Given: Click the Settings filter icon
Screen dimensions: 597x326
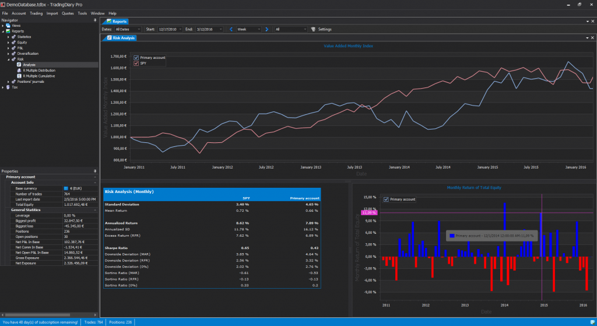Looking at the screenshot, I should pyautogui.click(x=313, y=29).
